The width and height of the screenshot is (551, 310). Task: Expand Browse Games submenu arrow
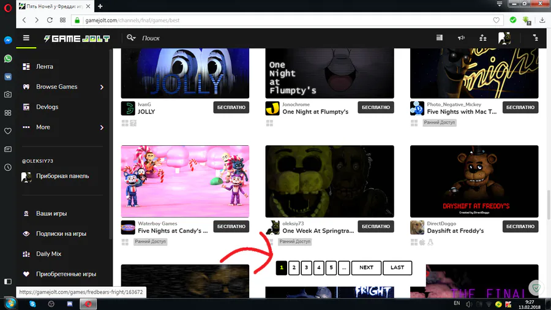click(x=102, y=87)
